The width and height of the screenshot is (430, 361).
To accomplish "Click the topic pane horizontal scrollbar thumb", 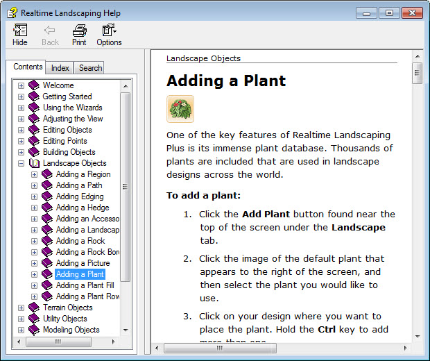I will tap(220, 348).
